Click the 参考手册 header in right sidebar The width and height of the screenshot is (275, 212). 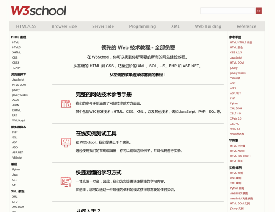[x=235, y=37]
